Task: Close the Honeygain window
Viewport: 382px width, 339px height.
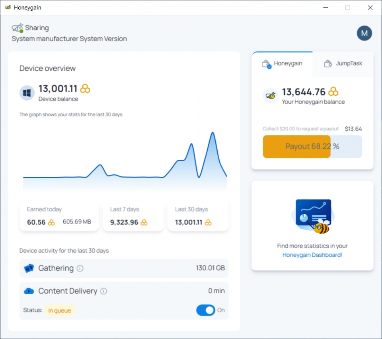Action: (370, 8)
